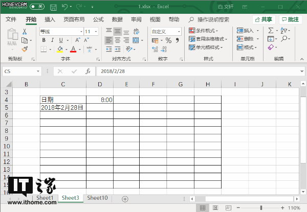
Task: Toggle Align Left
Action: (109, 40)
